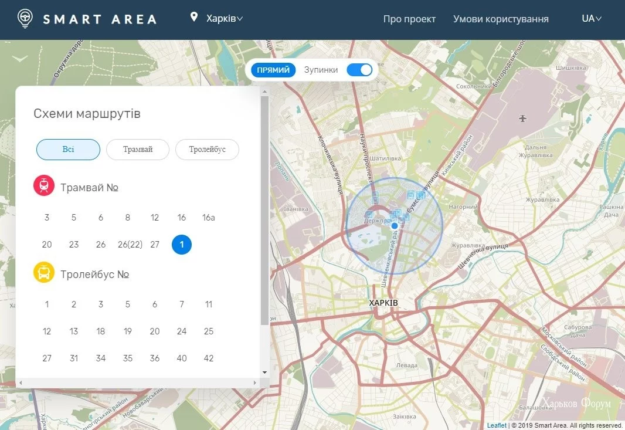Viewport: 625px width, 430px height.
Task: Open the UA language dropdown
Action: [x=591, y=19]
